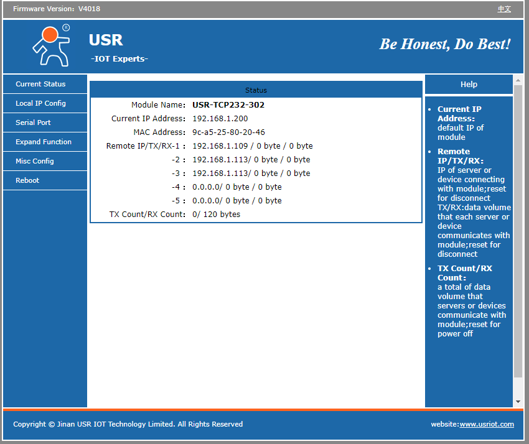Click the scrollbar up arrow
The width and height of the screenshot is (529, 444).
518,80
